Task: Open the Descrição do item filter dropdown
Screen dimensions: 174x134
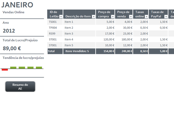Action: click(x=94, y=17)
